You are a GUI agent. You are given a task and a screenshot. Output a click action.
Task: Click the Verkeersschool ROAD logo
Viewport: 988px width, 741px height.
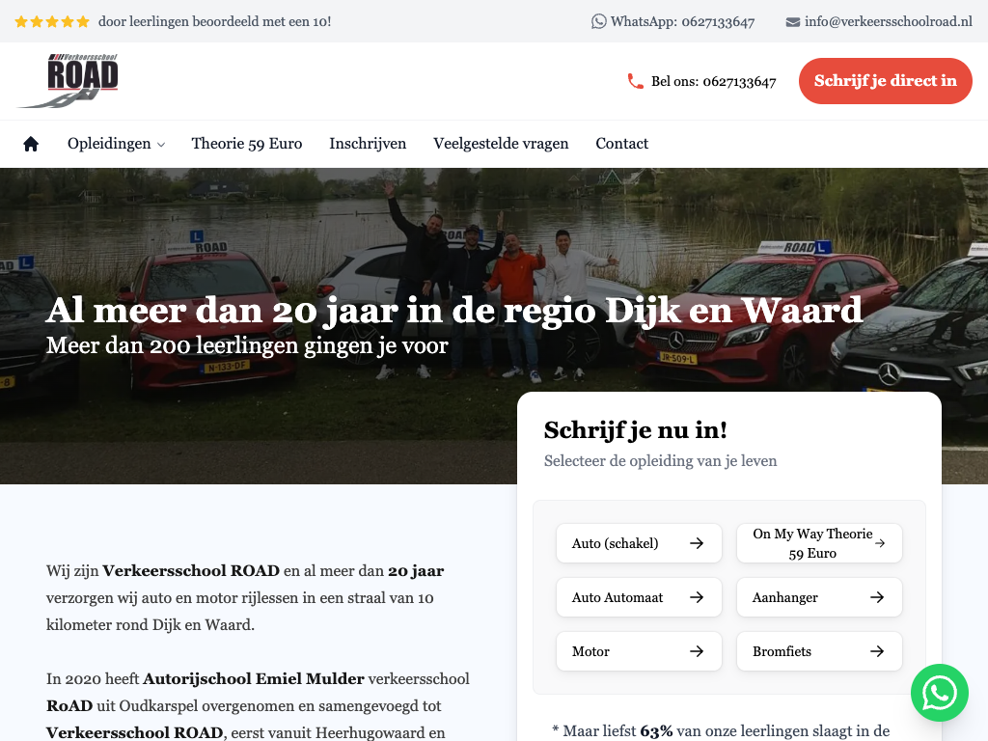point(69,81)
